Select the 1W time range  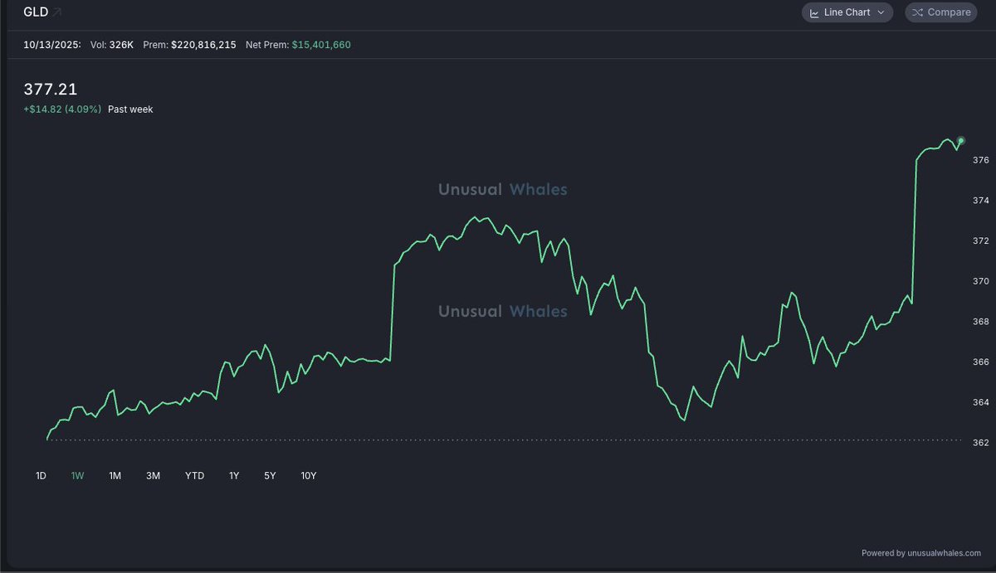pyautogui.click(x=78, y=476)
